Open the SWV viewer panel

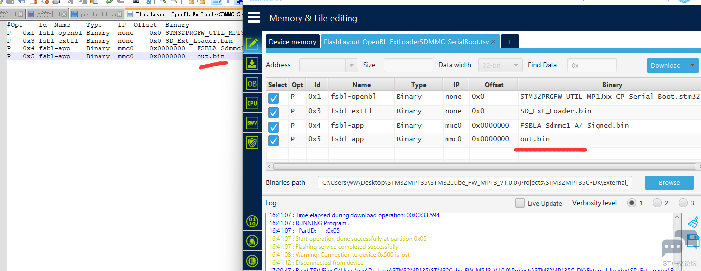(252, 123)
